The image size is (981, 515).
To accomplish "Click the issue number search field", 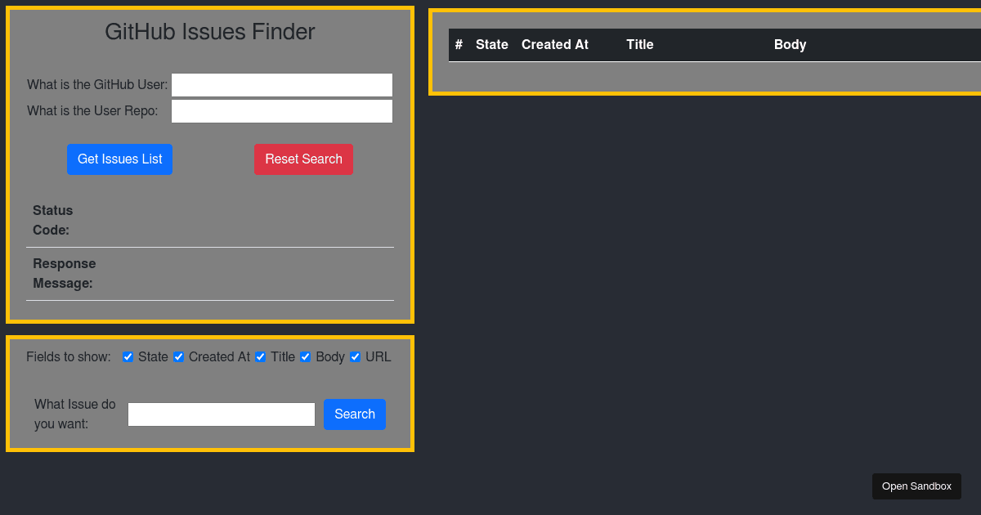I will [221, 414].
